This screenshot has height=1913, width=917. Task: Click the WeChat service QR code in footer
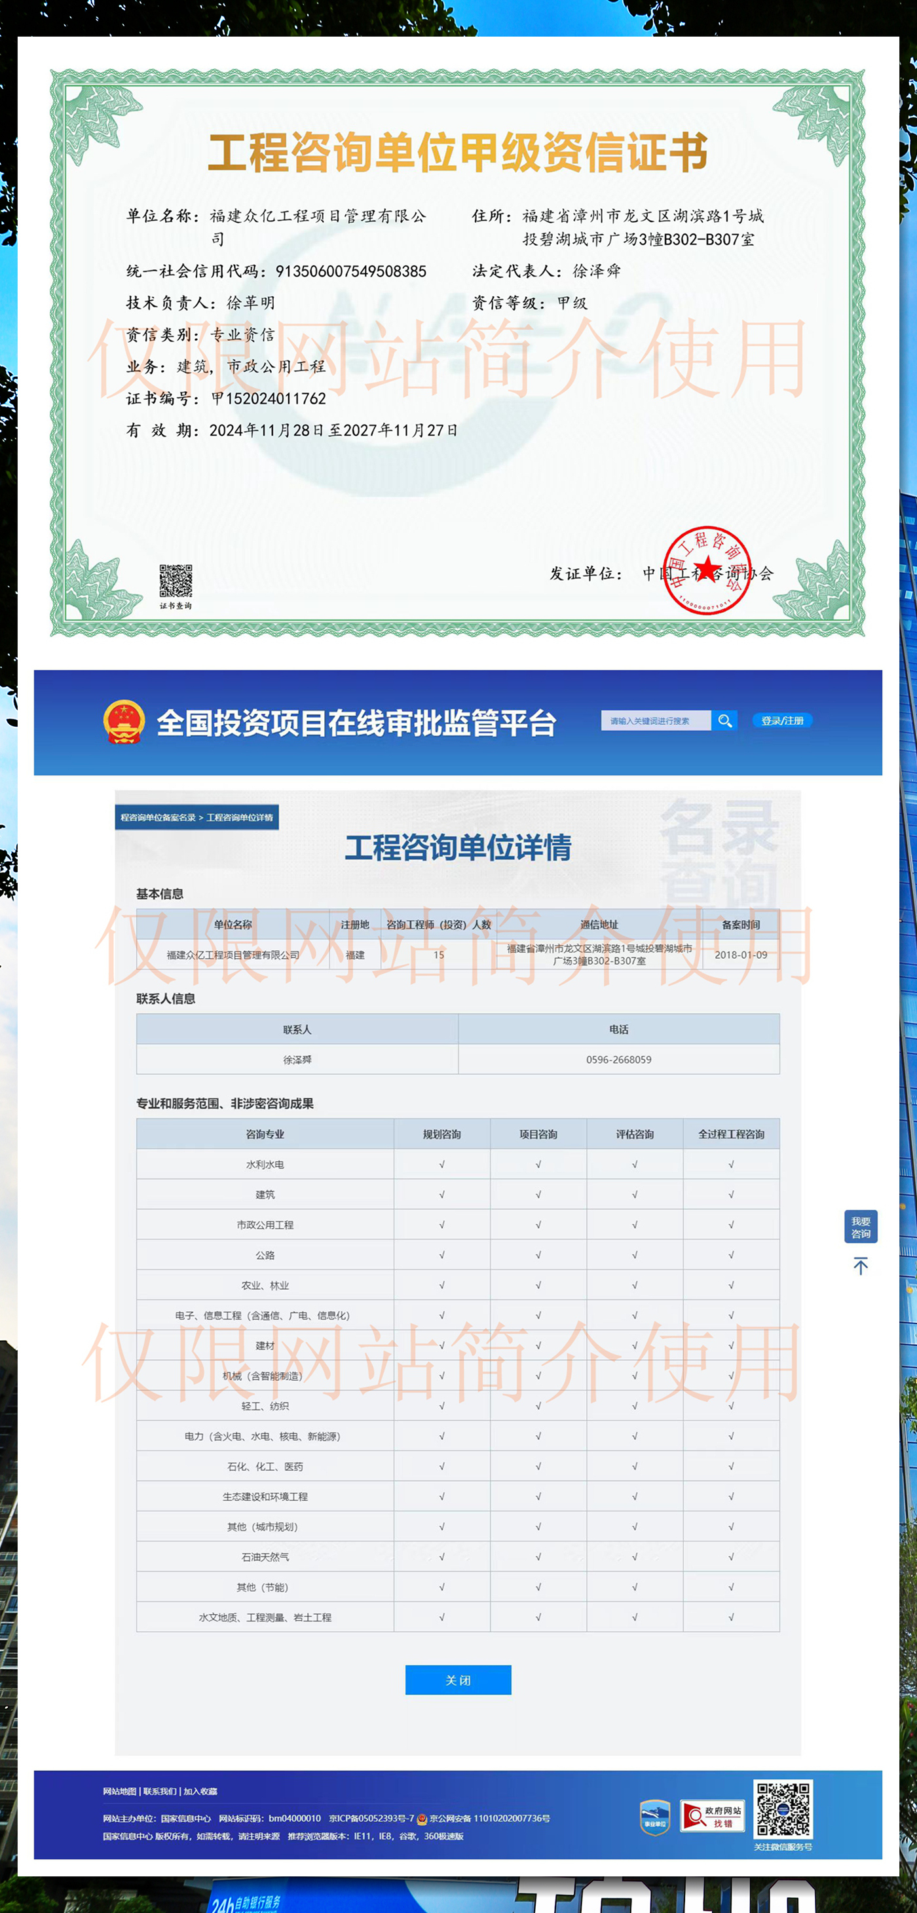[x=783, y=1809]
